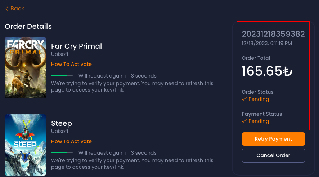
Task: Select the order number 20231218359382
Action: [273, 34]
